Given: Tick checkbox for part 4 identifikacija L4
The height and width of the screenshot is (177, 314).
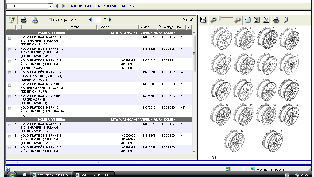Looking at the screenshot, I should 9,73.
